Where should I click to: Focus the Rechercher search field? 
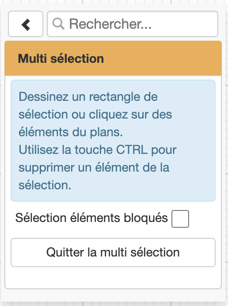[133, 24]
